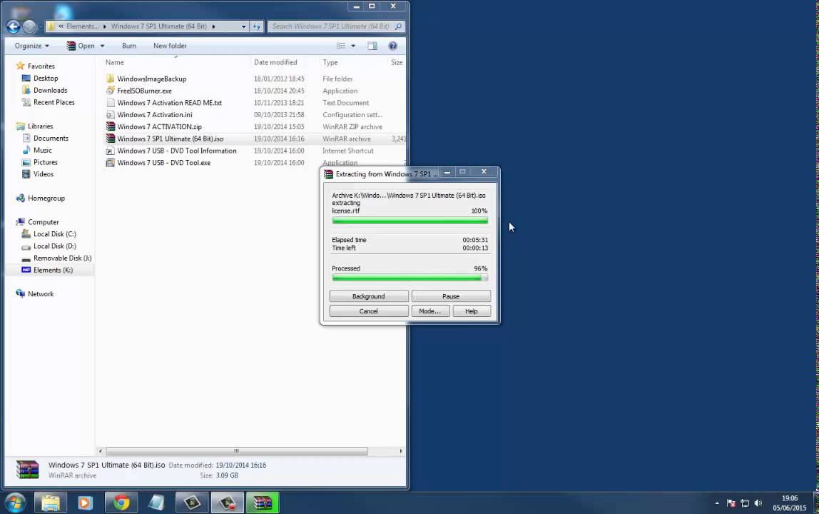Open Removable Disk (J:)
Image resolution: width=819 pixels, height=514 pixels.
click(x=62, y=258)
